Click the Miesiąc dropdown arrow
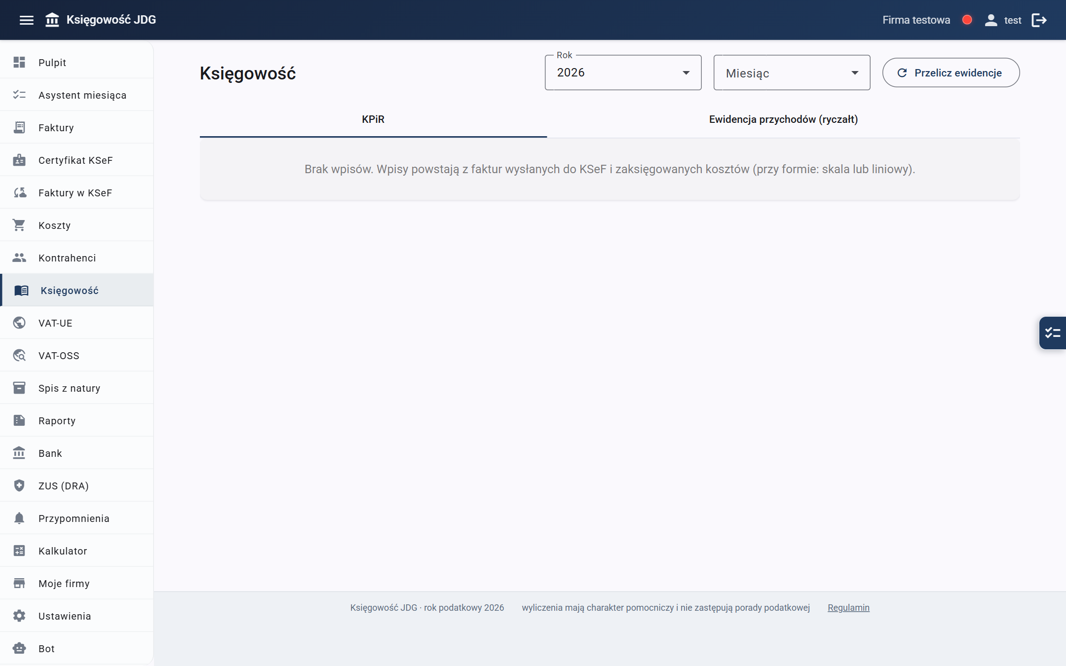 click(855, 73)
